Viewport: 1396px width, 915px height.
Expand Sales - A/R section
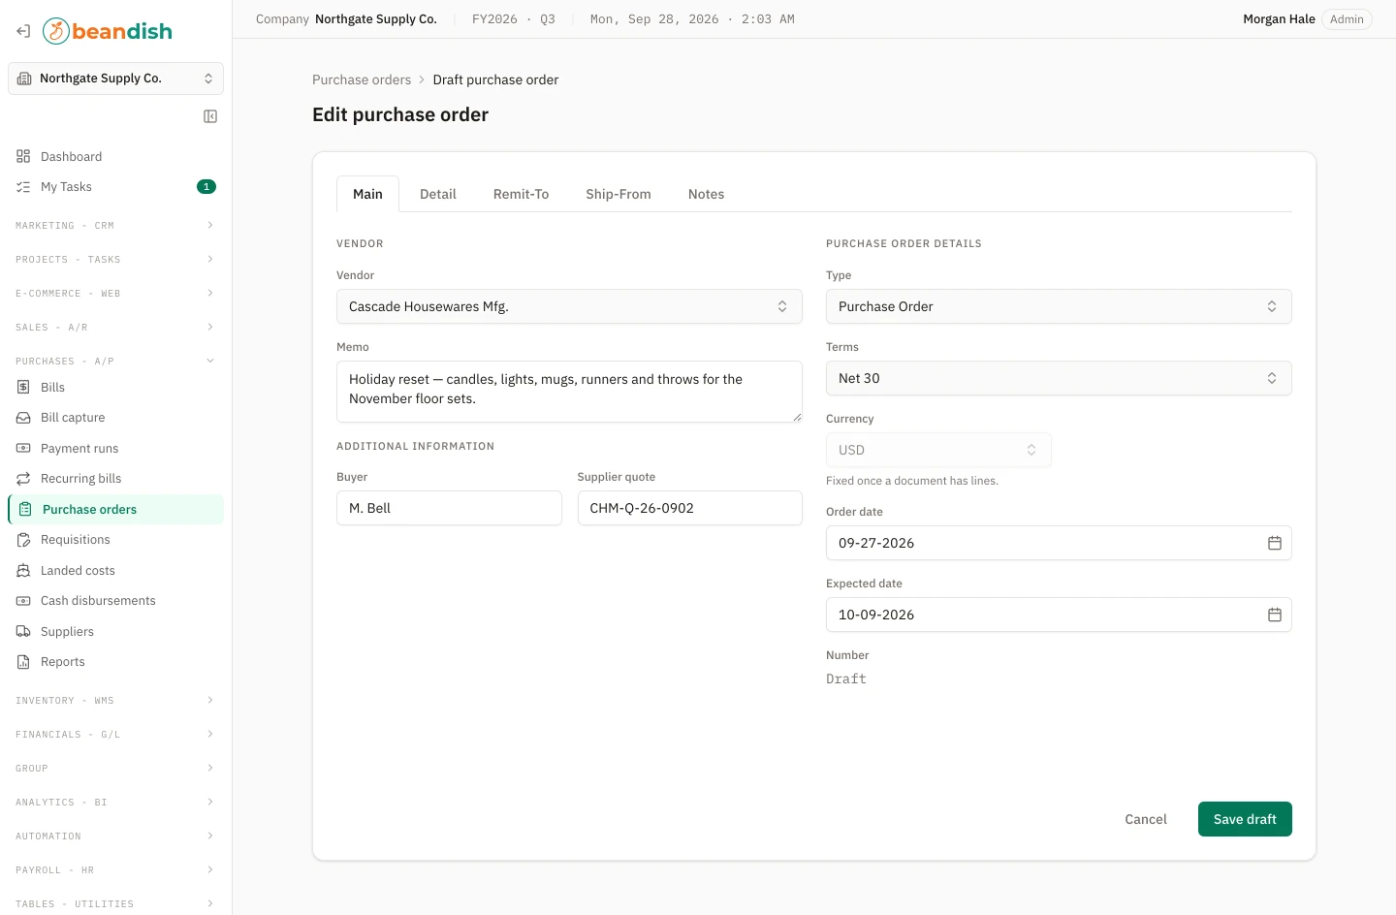115,327
